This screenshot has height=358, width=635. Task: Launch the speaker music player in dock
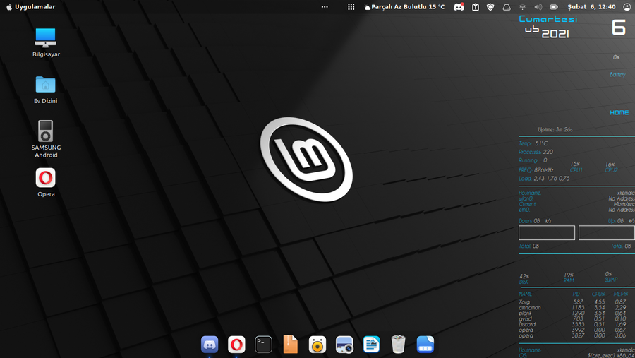pos(317,345)
